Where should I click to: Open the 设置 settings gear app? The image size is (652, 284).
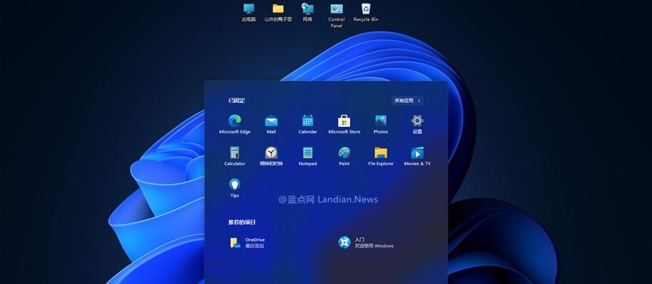[x=417, y=124]
